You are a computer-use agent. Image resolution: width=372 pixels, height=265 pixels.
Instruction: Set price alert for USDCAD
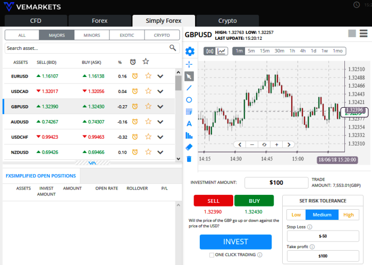point(135,91)
